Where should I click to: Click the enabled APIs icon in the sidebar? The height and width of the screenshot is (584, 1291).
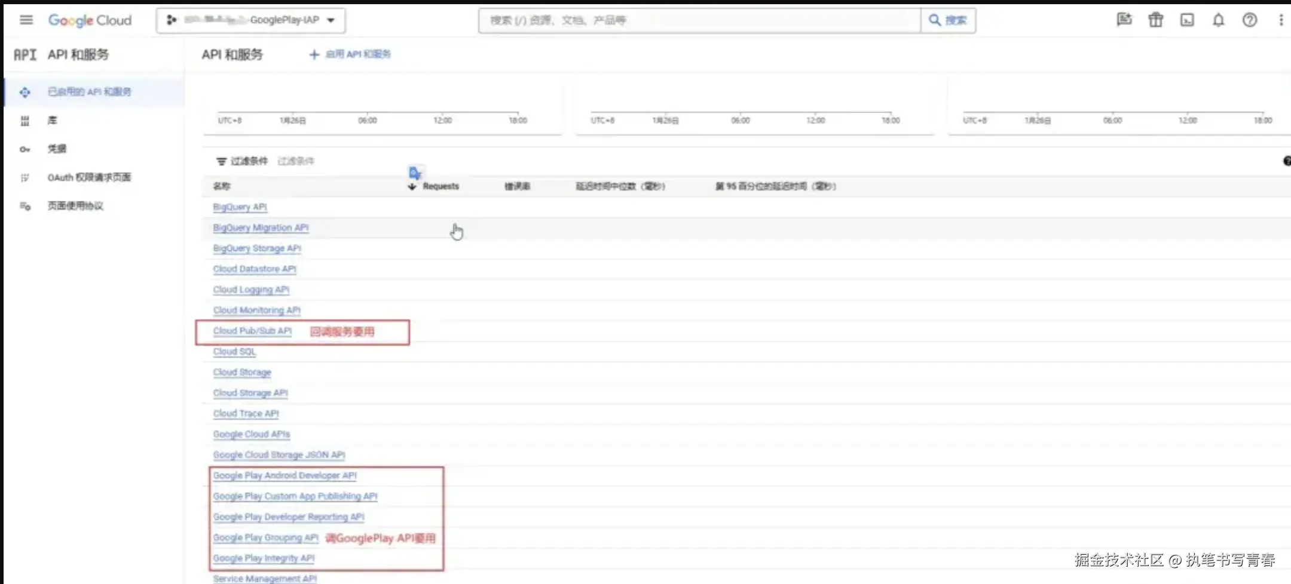click(x=25, y=92)
